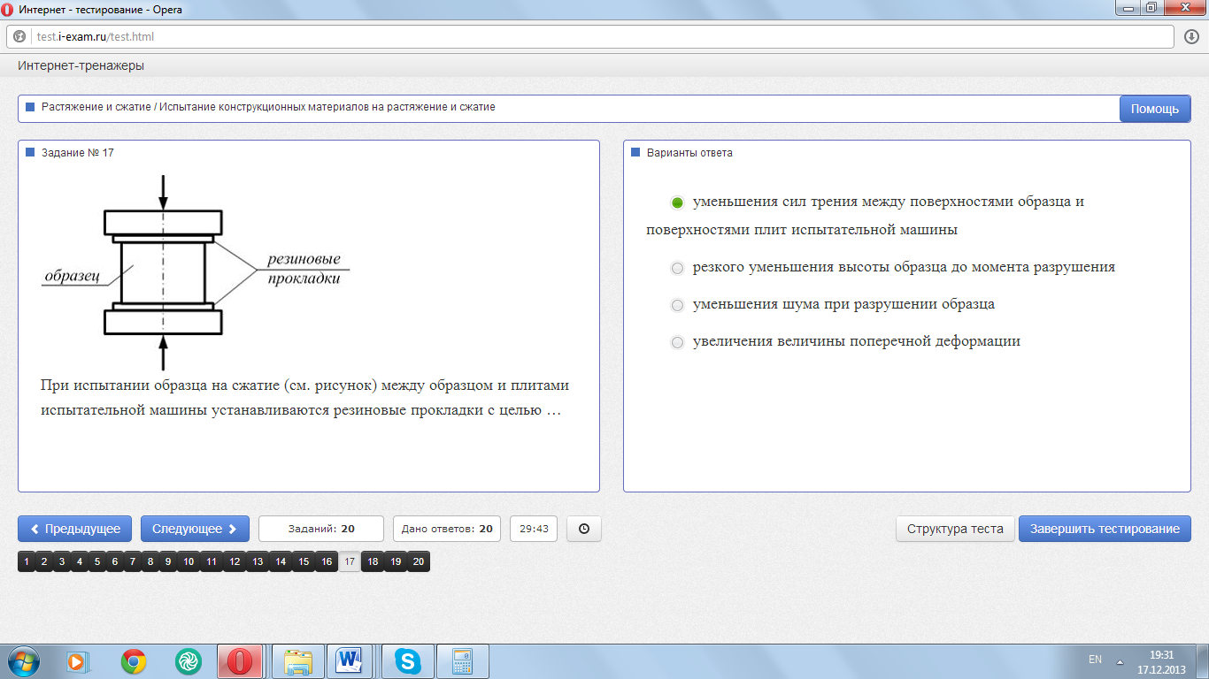Open Windows Media Player from taskbar

tap(77, 661)
